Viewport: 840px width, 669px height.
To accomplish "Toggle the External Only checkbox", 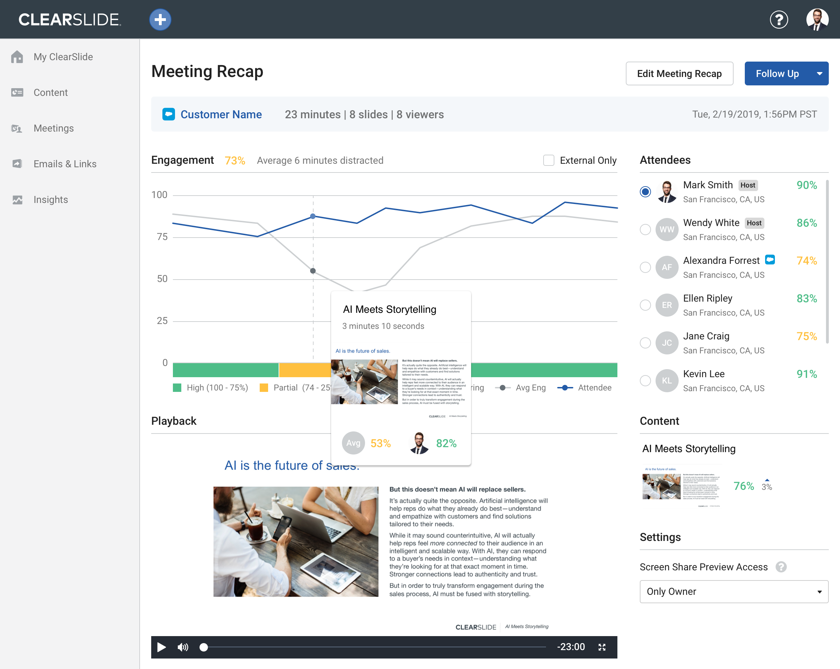I will tap(549, 160).
